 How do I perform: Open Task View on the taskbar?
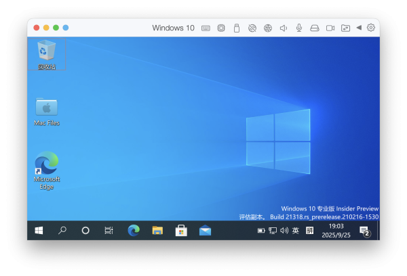(109, 230)
